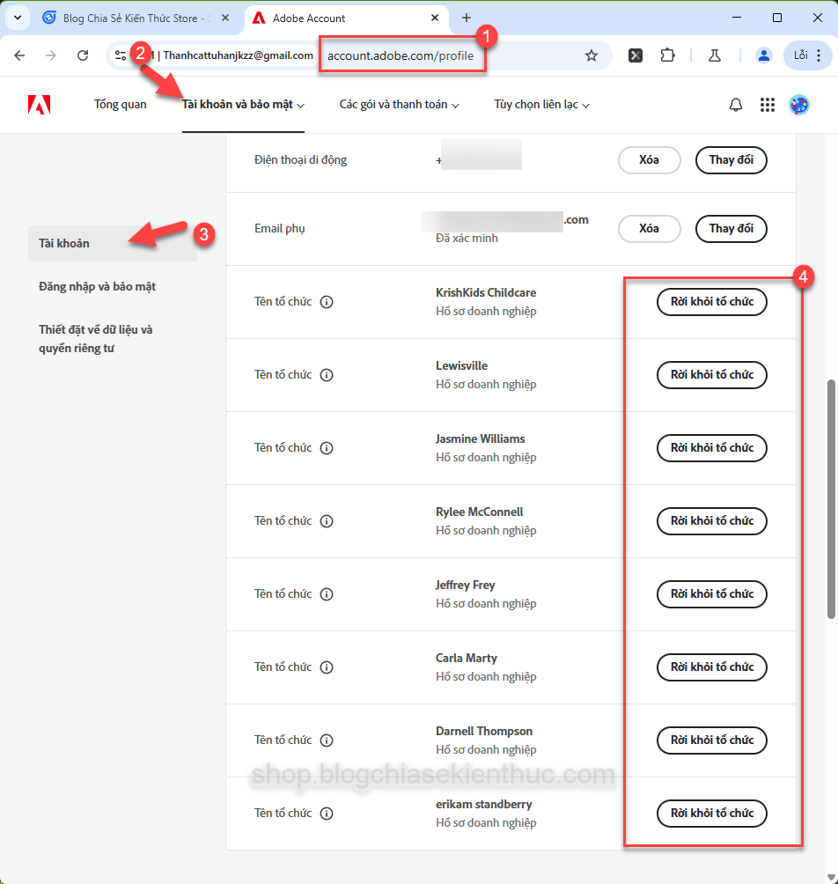Open site information icon in address bar

(x=120, y=55)
